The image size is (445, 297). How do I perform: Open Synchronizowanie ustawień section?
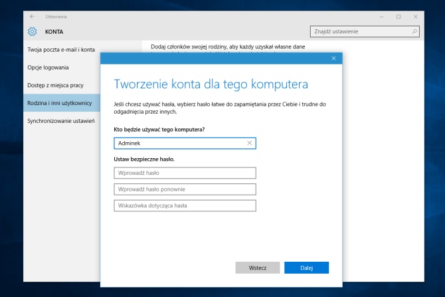click(61, 121)
